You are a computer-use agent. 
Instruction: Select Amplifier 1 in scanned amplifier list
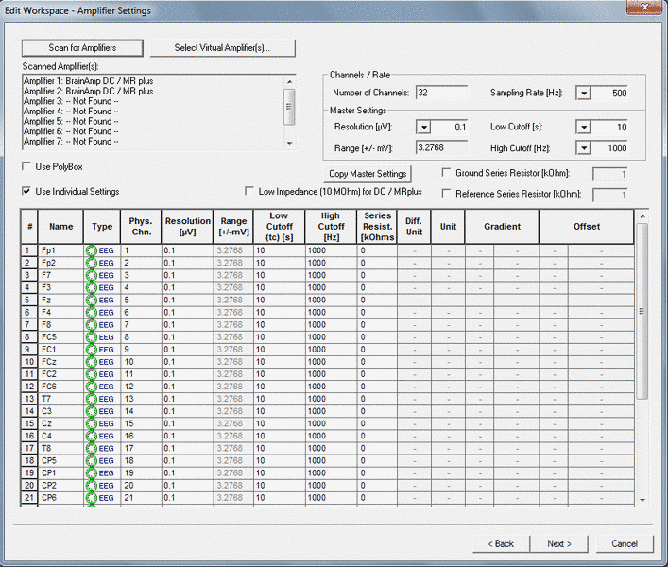coord(88,82)
